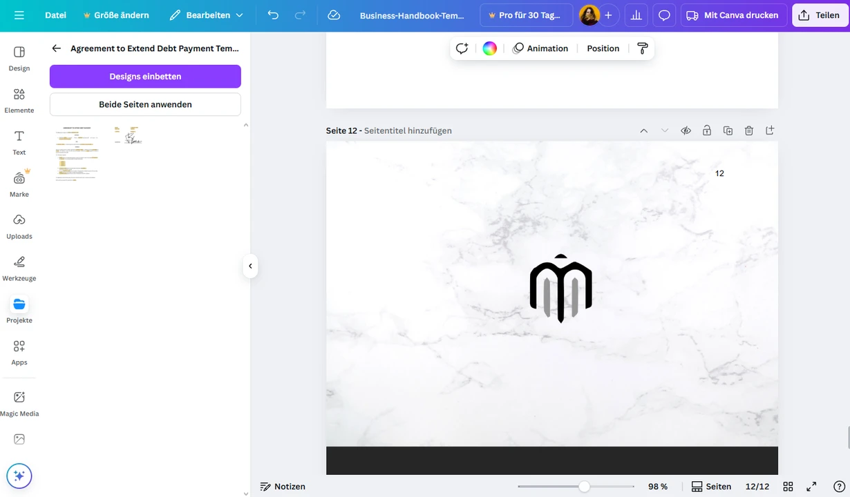This screenshot has width=850, height=497.
Task: Open Magic Media app
Action: click(x=19, y=404)
